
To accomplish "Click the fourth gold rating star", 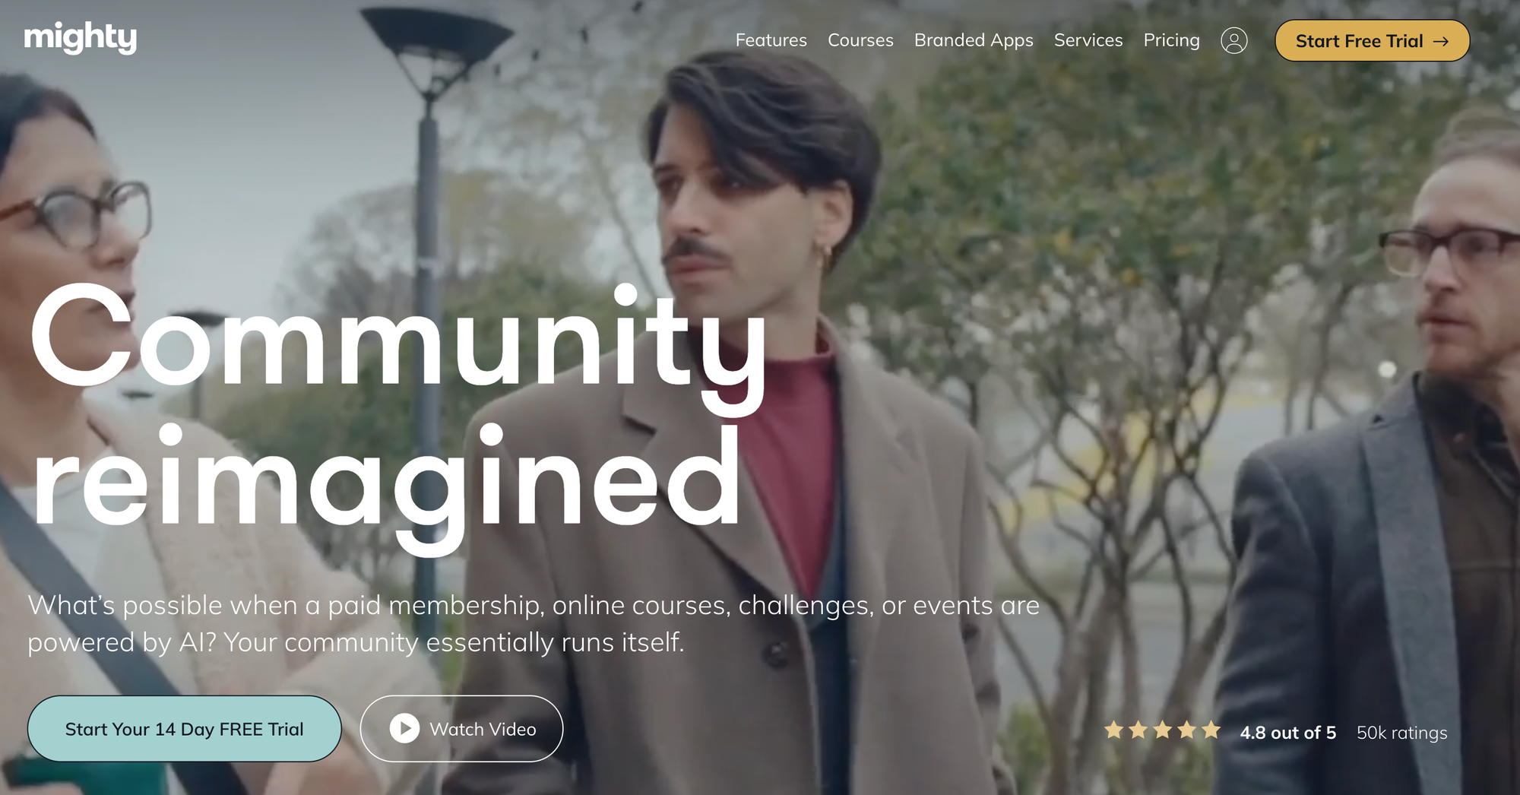I will click(x=1187, y=730).
